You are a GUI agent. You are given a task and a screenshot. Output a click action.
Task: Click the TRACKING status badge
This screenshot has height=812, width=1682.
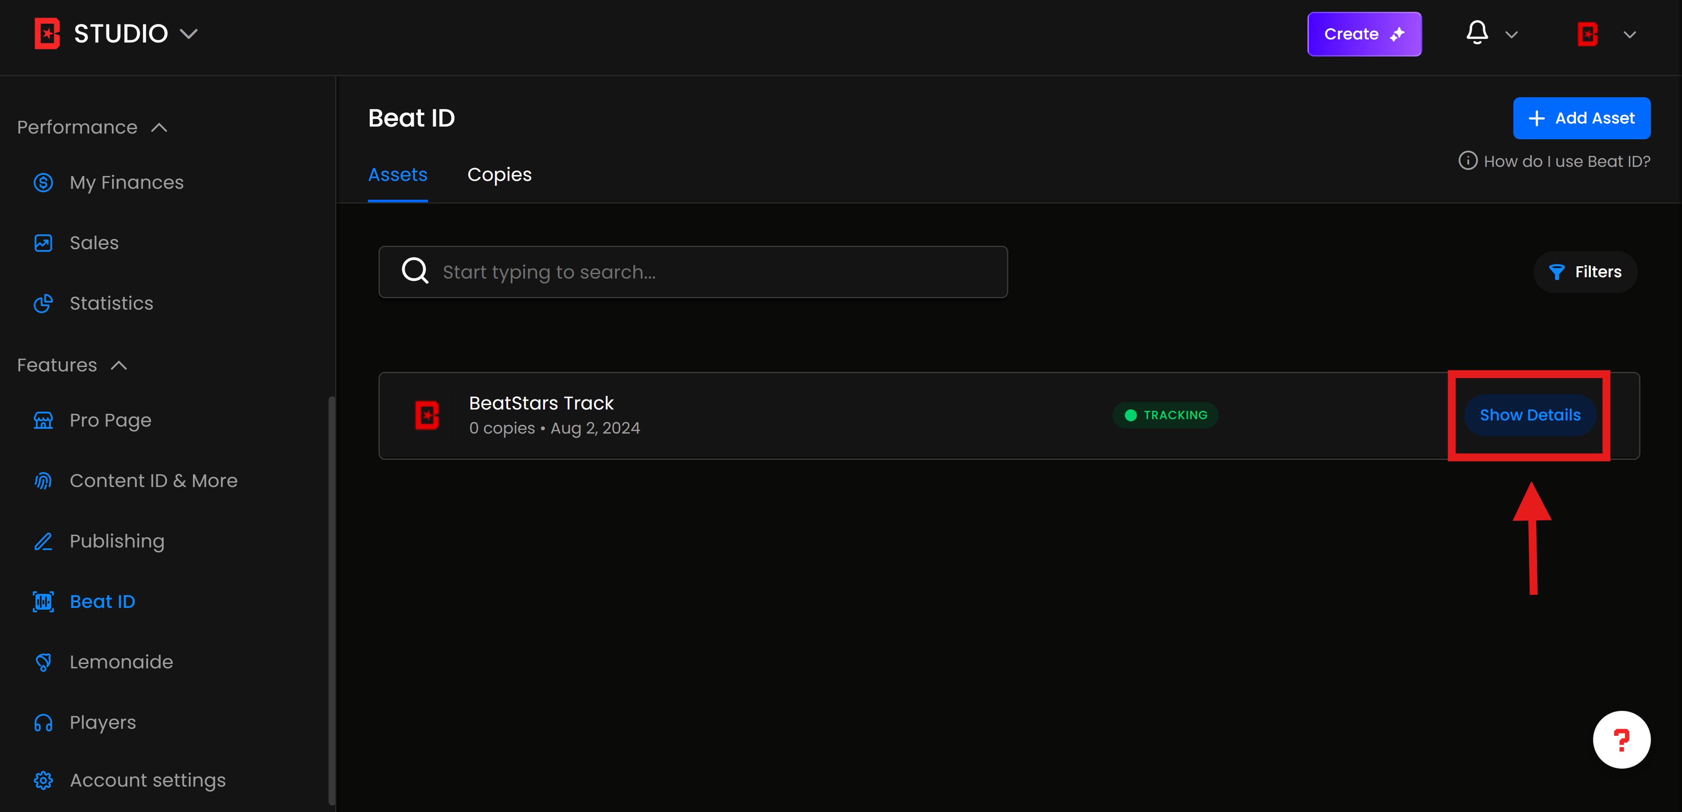coord(1165,415)
